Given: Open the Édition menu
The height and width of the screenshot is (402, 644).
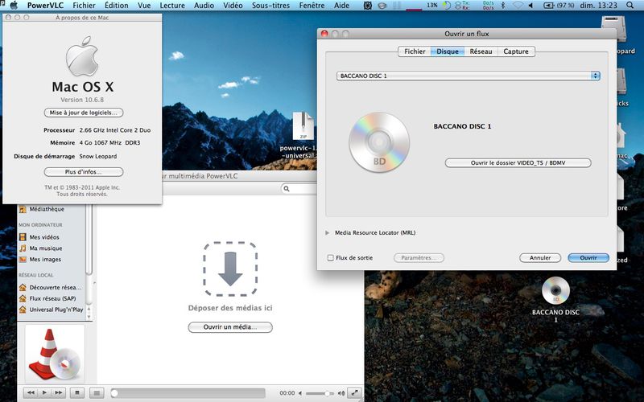Looking at the screenshot, I should (x=116, y=6).
